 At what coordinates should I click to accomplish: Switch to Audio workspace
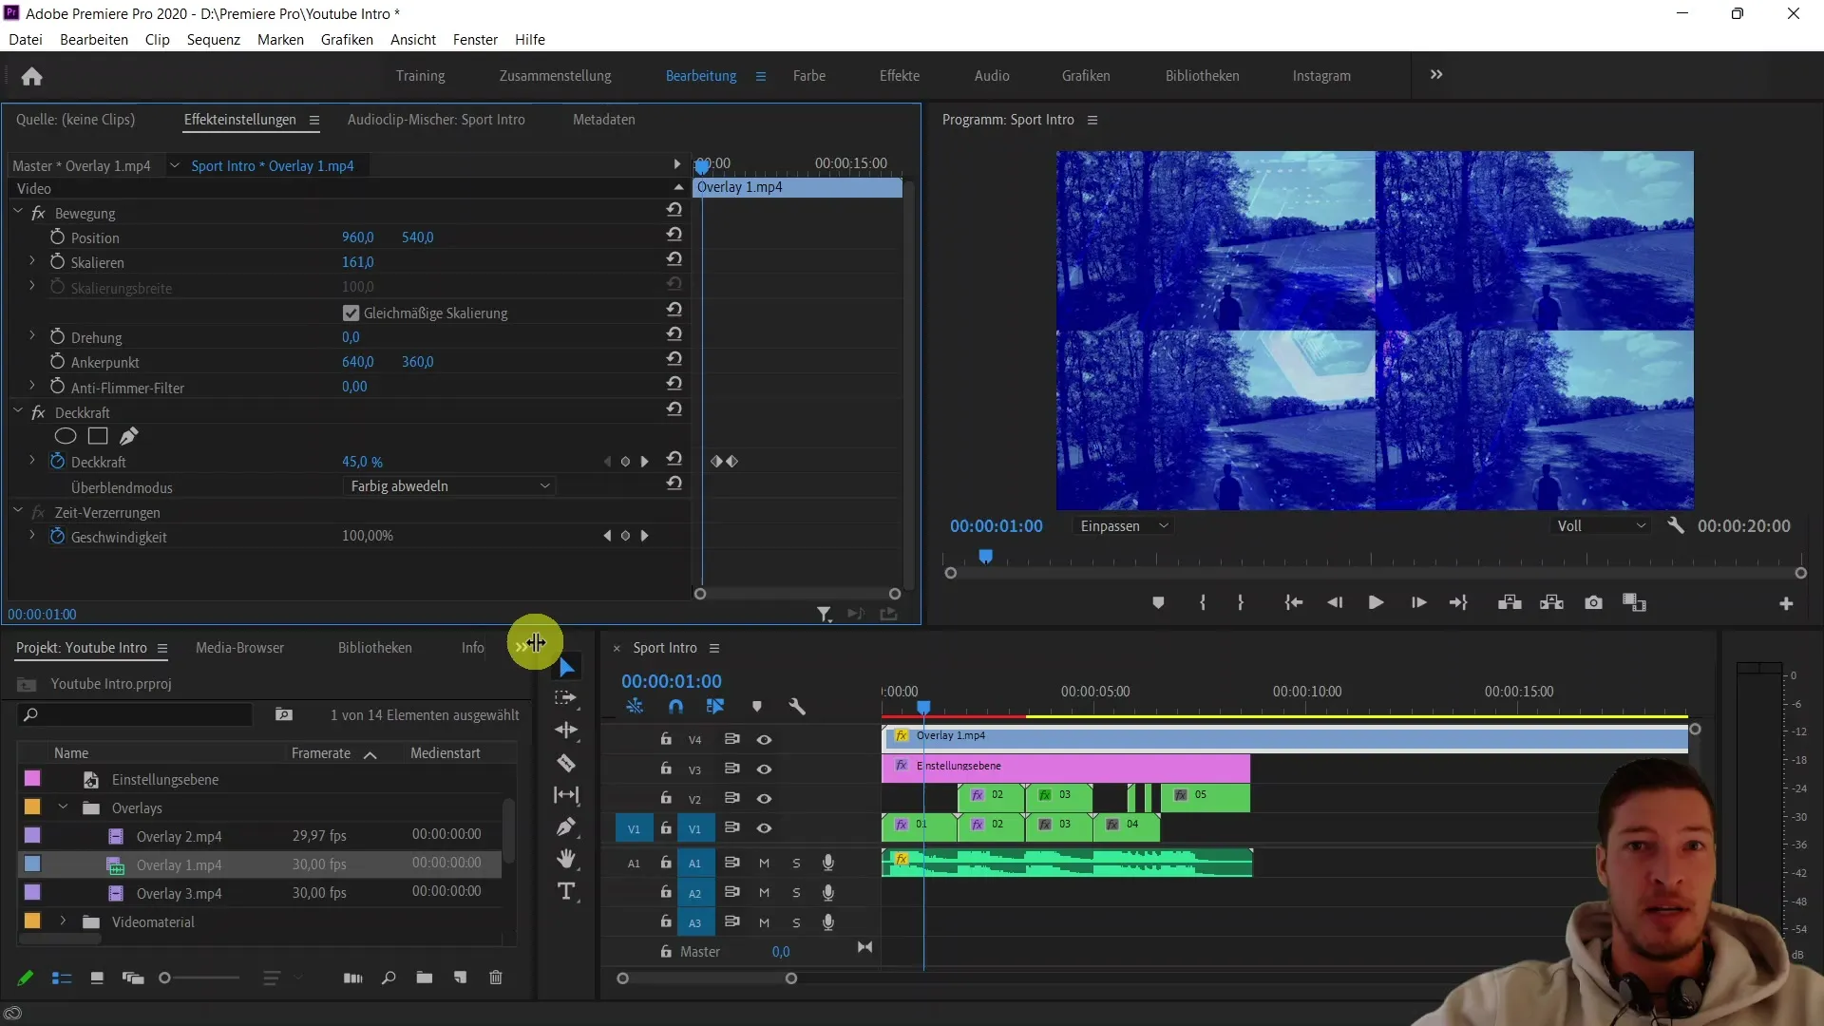992,75
